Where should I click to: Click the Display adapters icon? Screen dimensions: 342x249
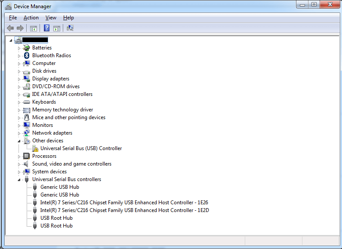point(27,79)
